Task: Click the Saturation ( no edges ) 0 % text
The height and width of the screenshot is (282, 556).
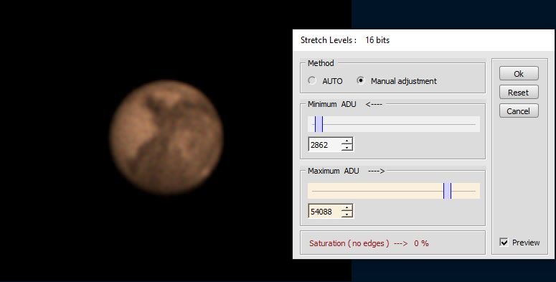Action: 369,243
